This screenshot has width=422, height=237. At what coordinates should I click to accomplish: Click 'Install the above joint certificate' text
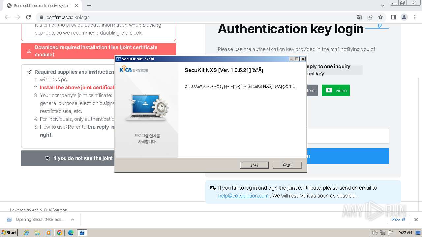click(77, 88)
